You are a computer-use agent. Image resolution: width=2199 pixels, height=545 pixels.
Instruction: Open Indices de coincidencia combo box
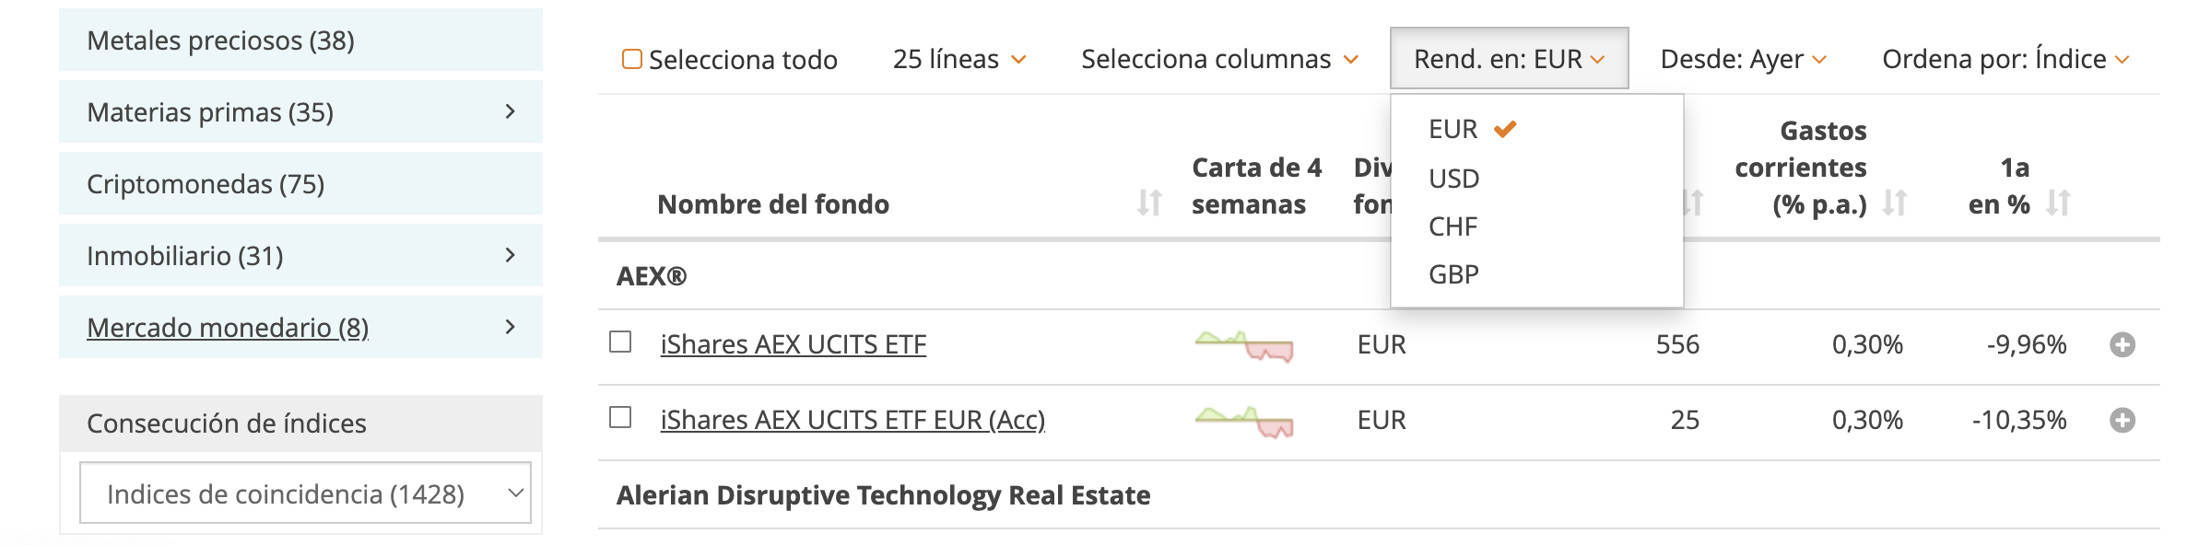tap(305, 493)
